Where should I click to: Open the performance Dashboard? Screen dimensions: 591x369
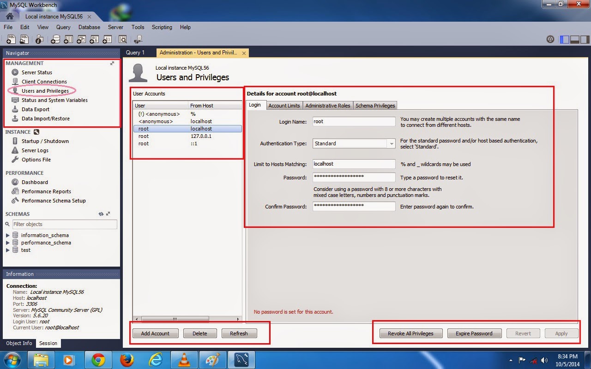pyautogui.click(x=34, y=182)
